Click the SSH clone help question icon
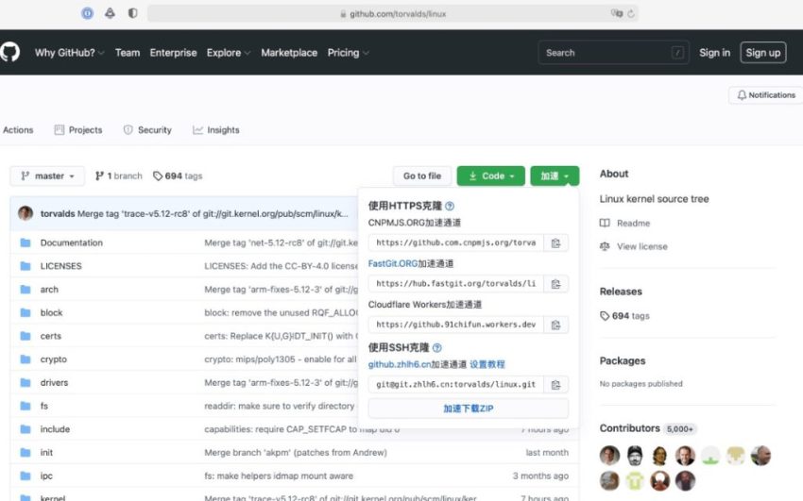Viewport: 803px width, 501px height. pyautogui.click(x=436, y=347)
